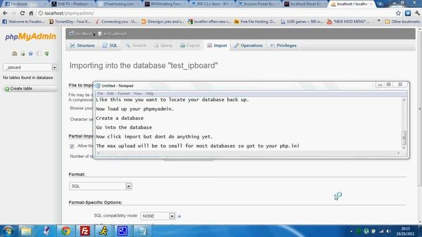Open the Export tab
The image size is (422, 237).
(190, 45)
